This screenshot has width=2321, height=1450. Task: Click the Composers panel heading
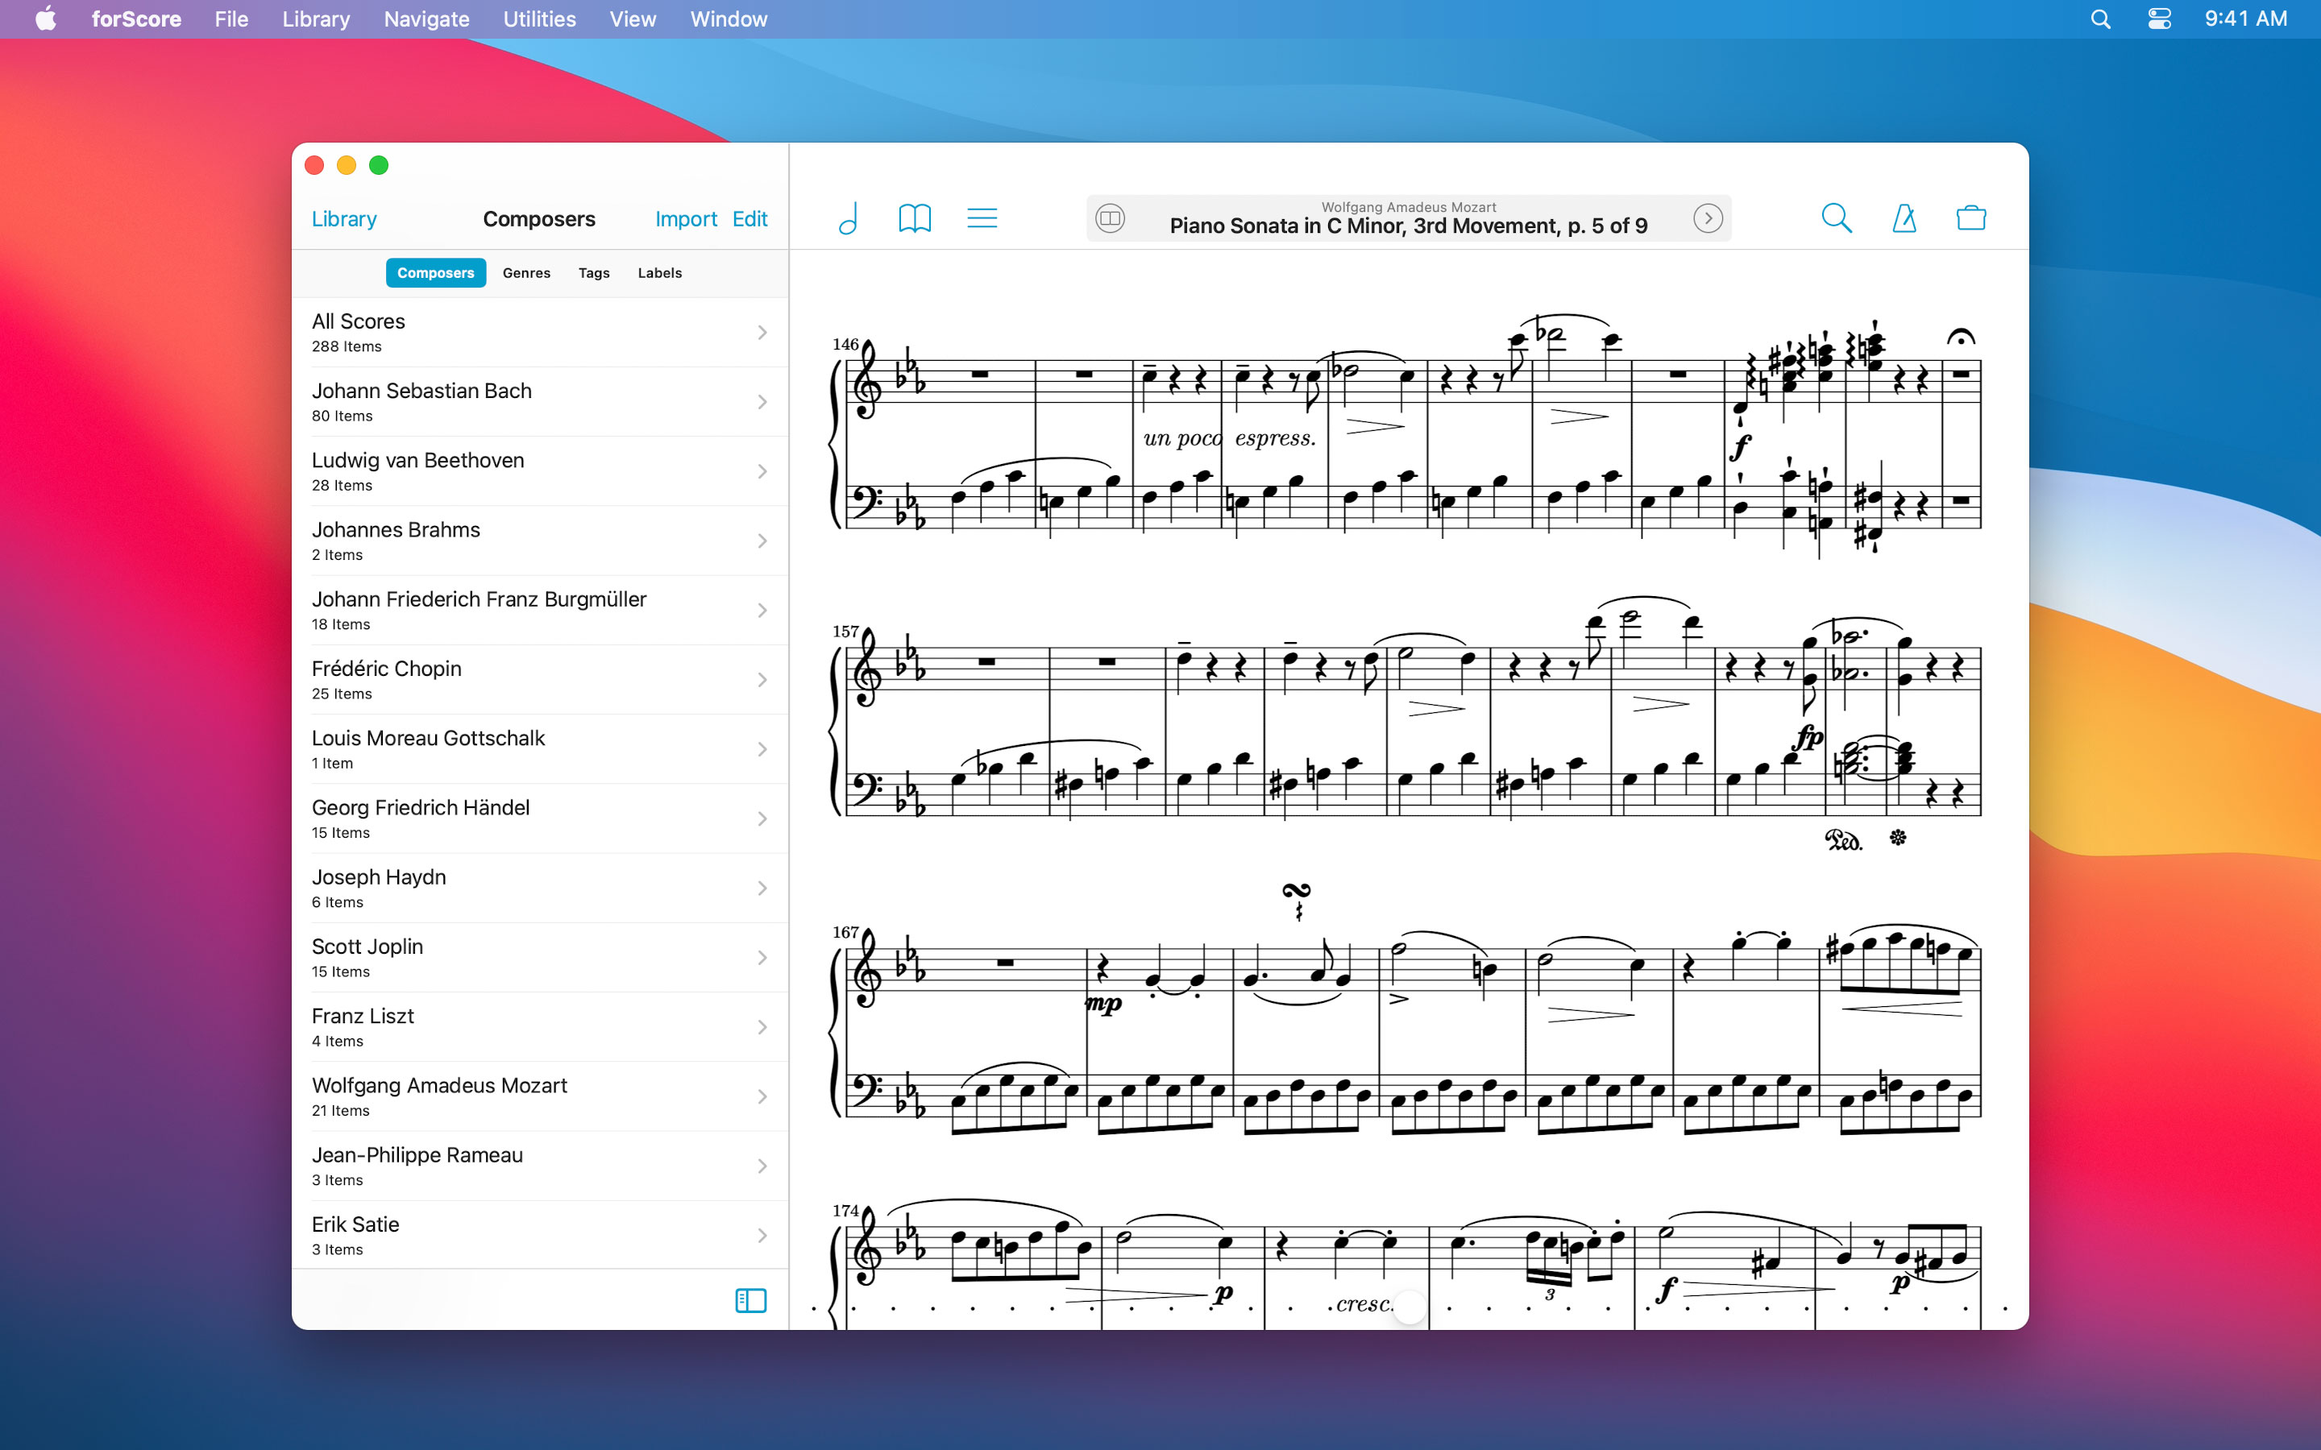coord(539,218)
